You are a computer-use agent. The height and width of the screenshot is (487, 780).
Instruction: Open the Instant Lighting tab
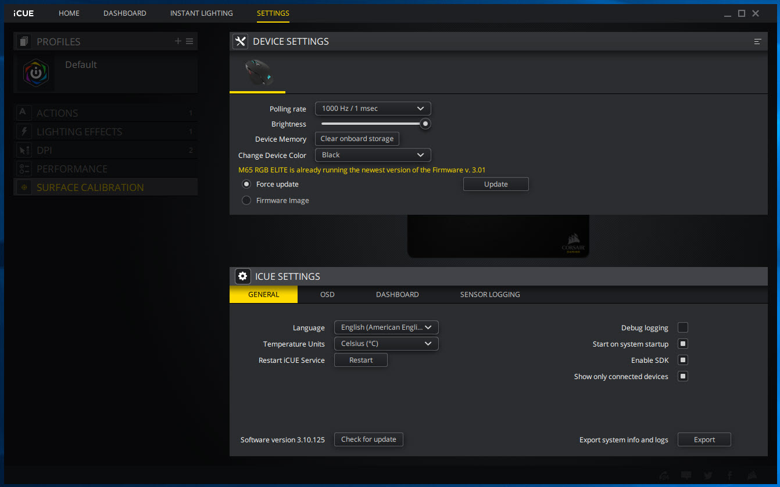(202, 13)
